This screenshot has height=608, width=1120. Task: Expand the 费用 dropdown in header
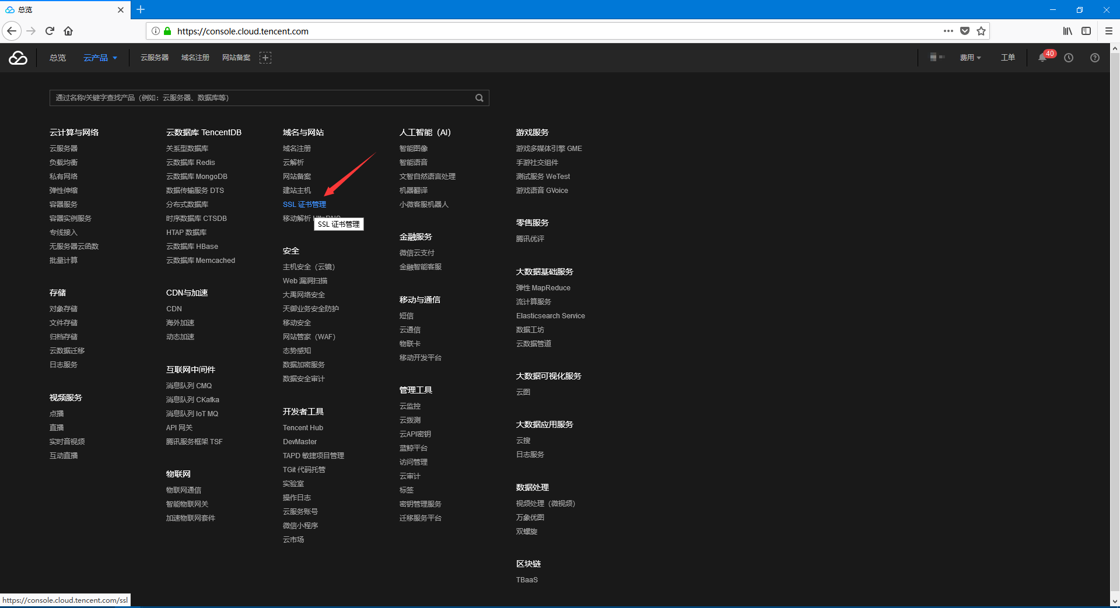tap(970, 58)
